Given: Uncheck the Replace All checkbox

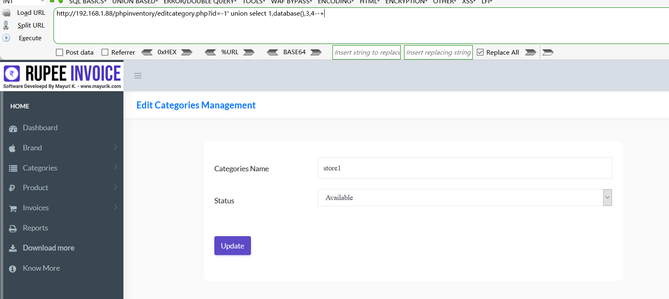Looking at the screenshot, I should [x=480, y=52].
